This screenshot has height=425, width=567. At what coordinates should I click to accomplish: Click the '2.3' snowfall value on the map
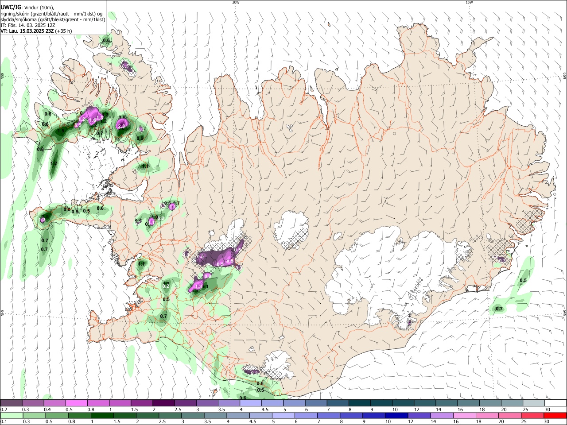coord(121,127)
